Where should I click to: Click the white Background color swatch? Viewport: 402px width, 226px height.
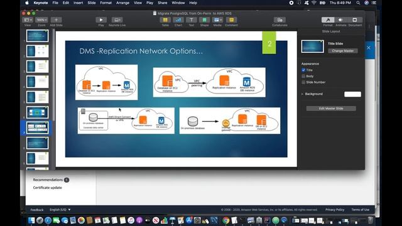pyautogui.click(x=352, y=94)
